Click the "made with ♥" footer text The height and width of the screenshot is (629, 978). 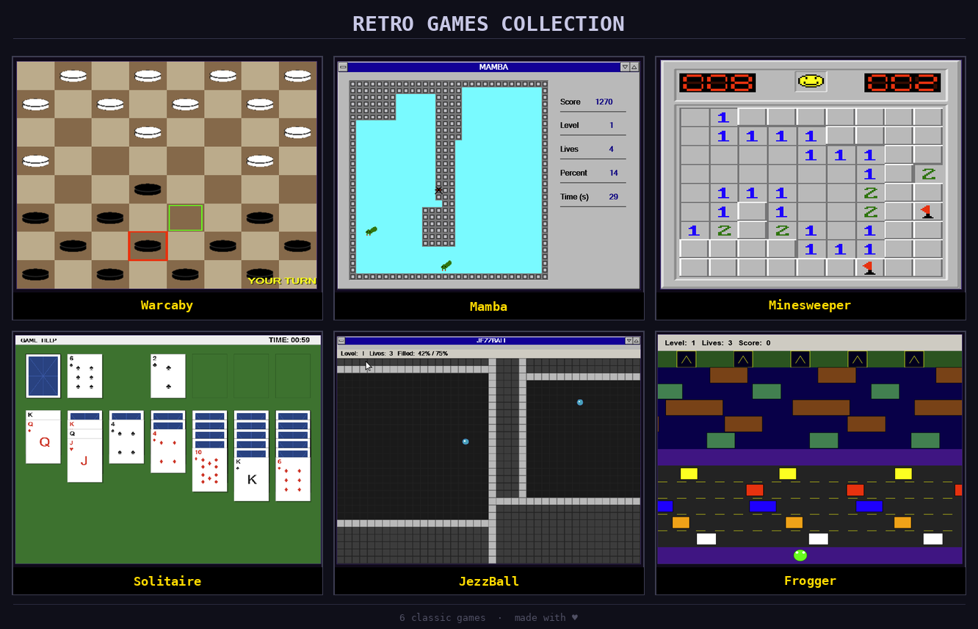click(x=546, y=617)
